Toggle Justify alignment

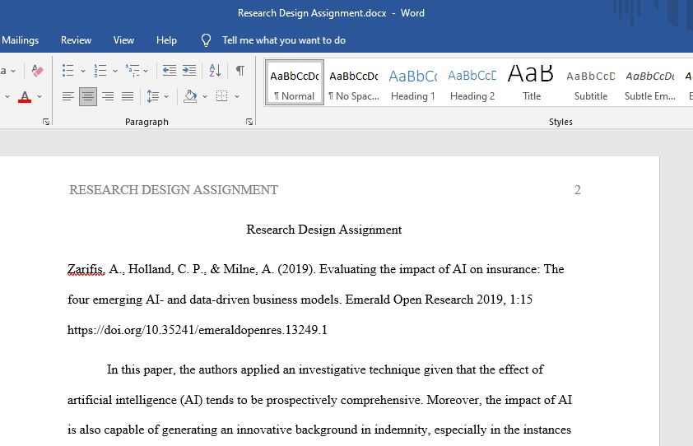click(128, 96)
